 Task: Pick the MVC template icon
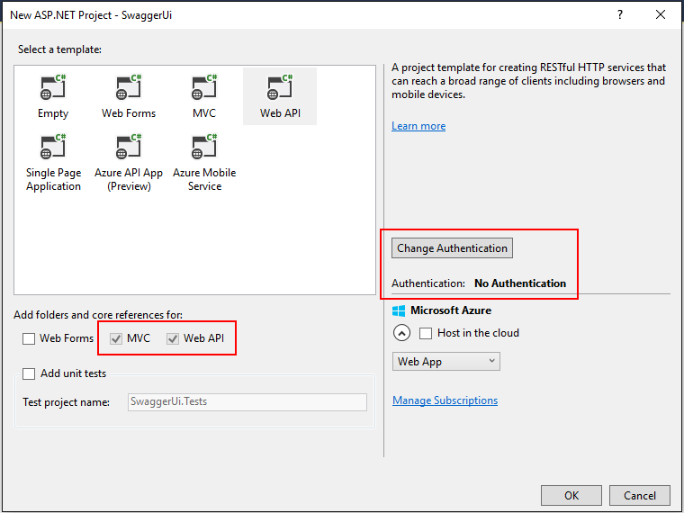coord(204,87)
